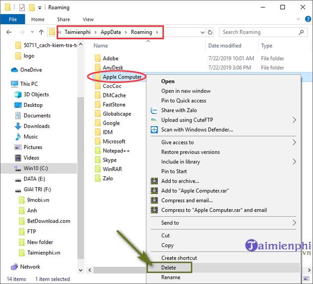Click the Properties checkmark icon in title bar
The height and width of the screenshot is (284, 313).
click(22, 7)
